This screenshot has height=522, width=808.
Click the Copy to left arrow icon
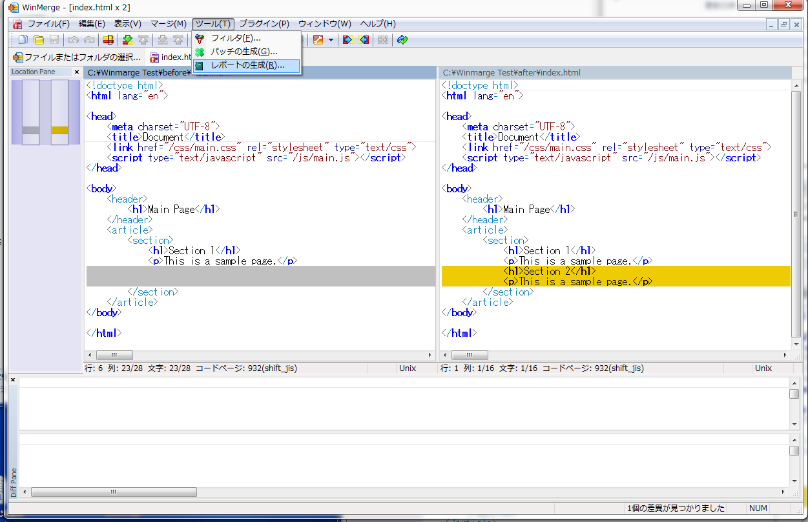coord(364,40)
